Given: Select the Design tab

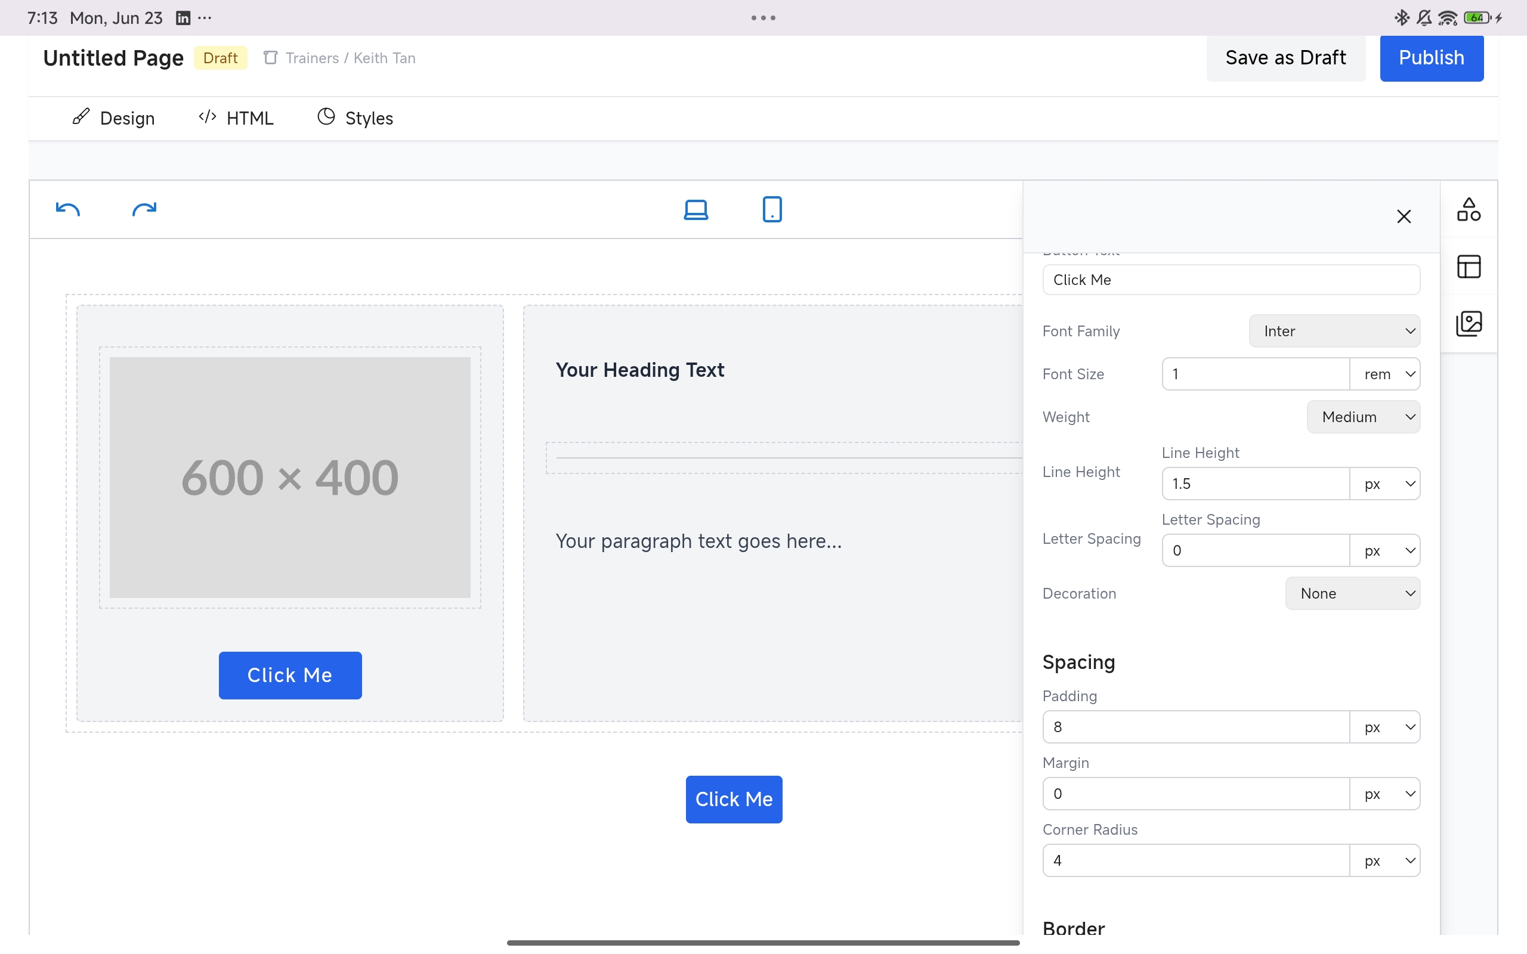Looking at the screenshot, I should coord(113,118).
